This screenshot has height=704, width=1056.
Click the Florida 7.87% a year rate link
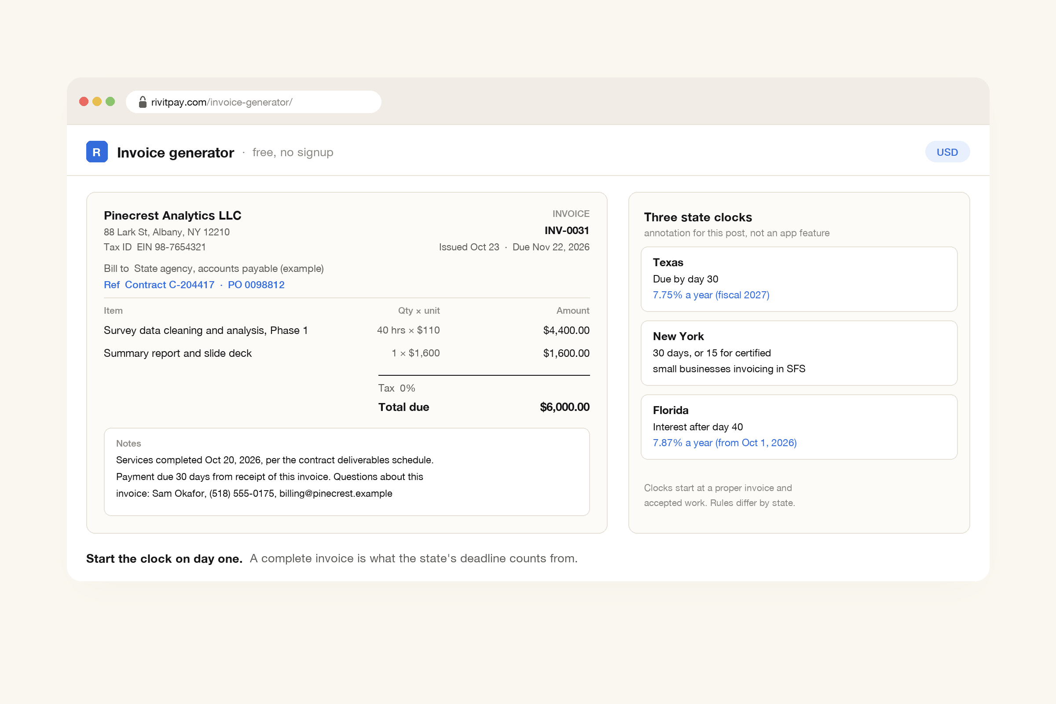pyautogui.click(x=724, y=443)
